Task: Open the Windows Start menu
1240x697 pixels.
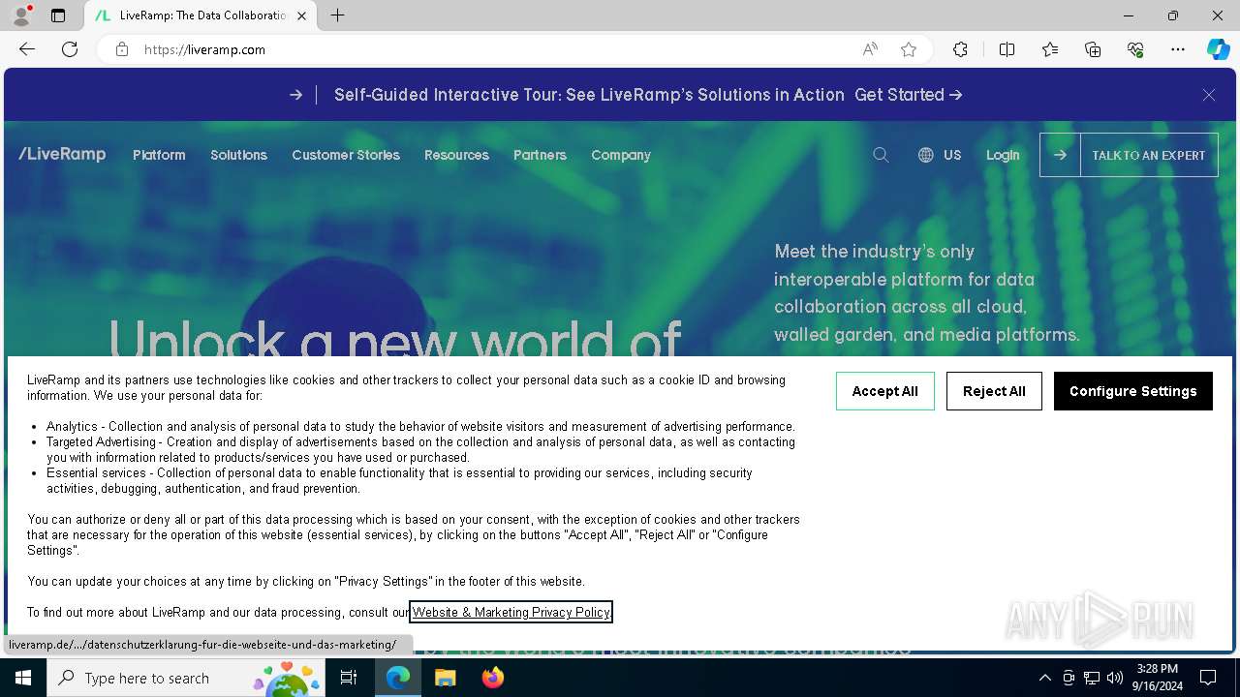Action: (x=23, y=678)
